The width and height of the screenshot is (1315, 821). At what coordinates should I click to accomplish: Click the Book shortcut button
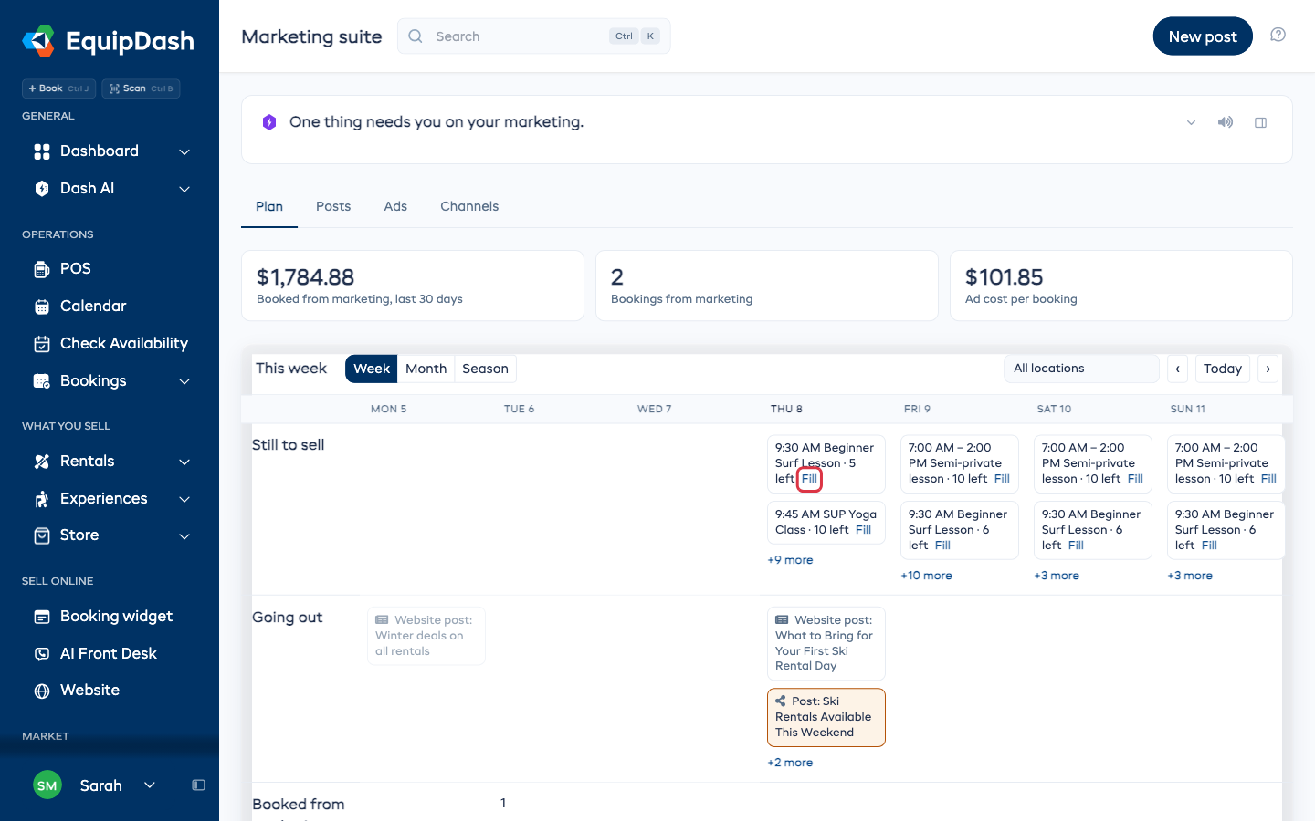(x=58, y=88)
